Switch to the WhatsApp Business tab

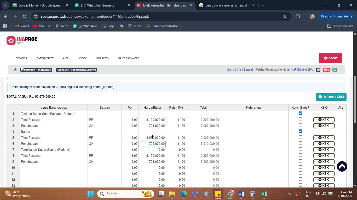102,5
